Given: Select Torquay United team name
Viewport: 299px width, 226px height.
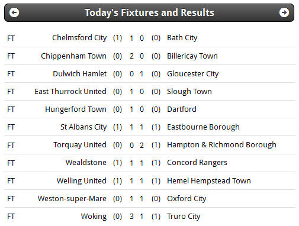Looking at the screenshot, I should [x=80, y=145].
